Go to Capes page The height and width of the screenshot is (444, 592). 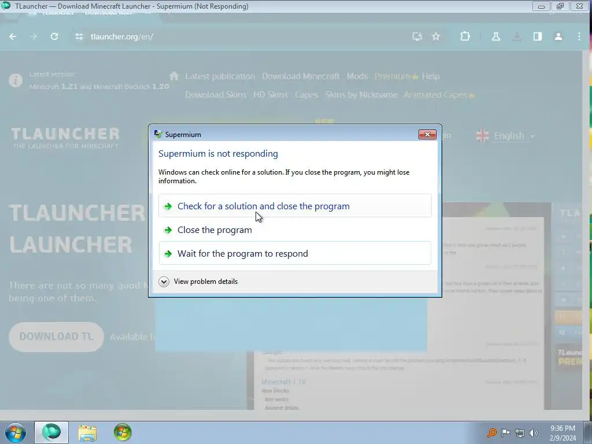(x=306, y=95)
